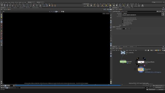Toggle blue display flag below dopnet1

[127, 63]
